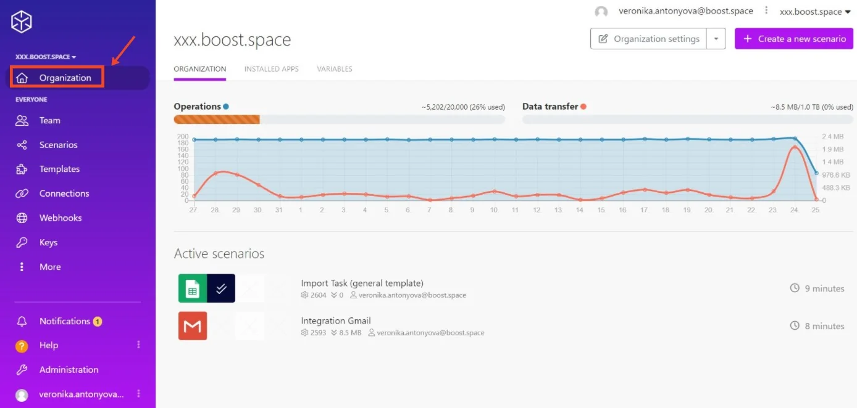This screenshot has width=857, height=408.
Task: Open three-dots menu next to sidebar username
Action: tap(138, 394)
